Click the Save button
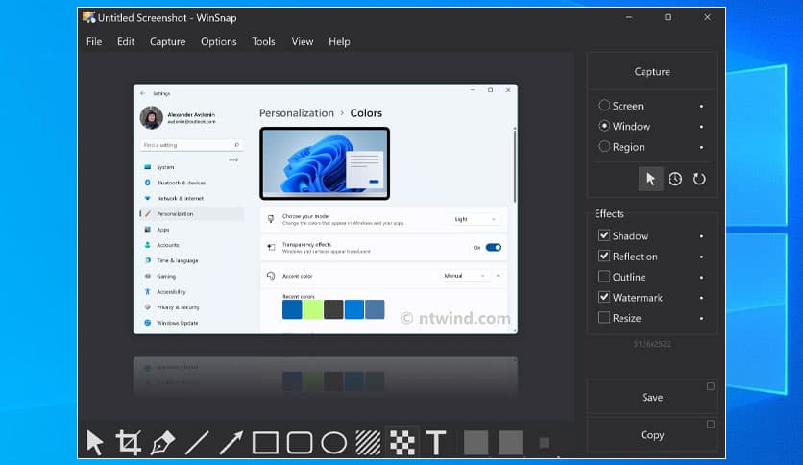 click(x=652, y=397)
